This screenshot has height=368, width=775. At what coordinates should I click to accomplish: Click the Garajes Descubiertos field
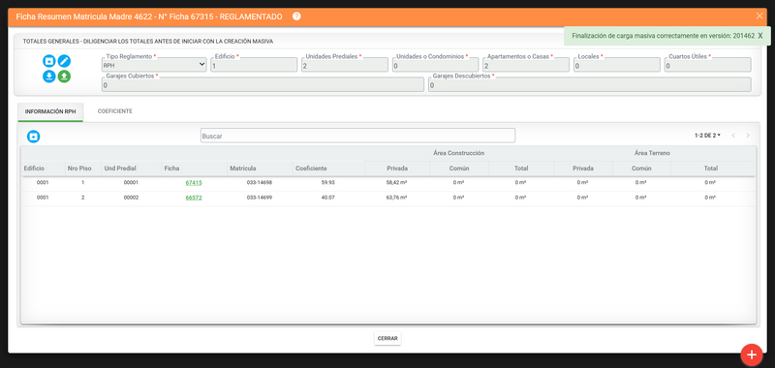pyautogui.click(x=590, y=84)
